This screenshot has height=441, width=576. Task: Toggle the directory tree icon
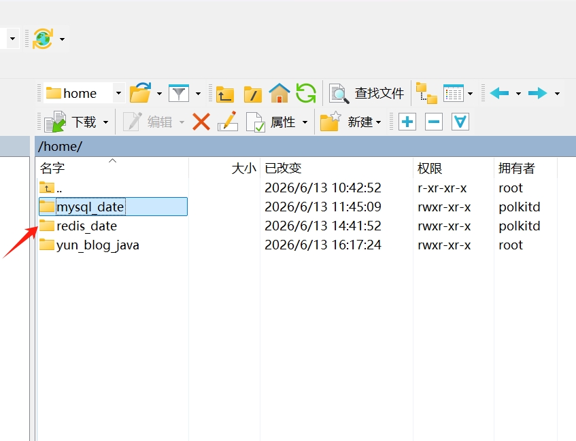click(x=426, y=93)
